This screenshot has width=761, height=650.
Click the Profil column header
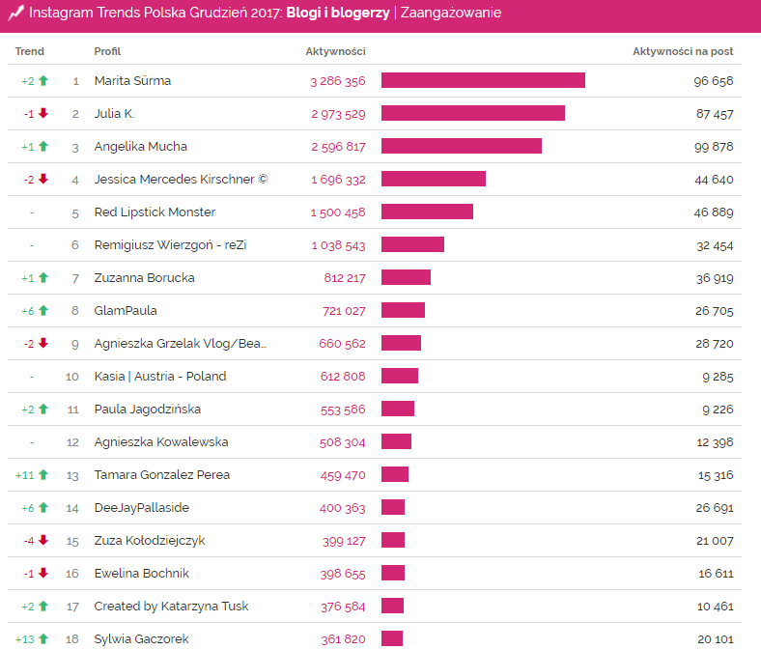click(x=107, y=51)
